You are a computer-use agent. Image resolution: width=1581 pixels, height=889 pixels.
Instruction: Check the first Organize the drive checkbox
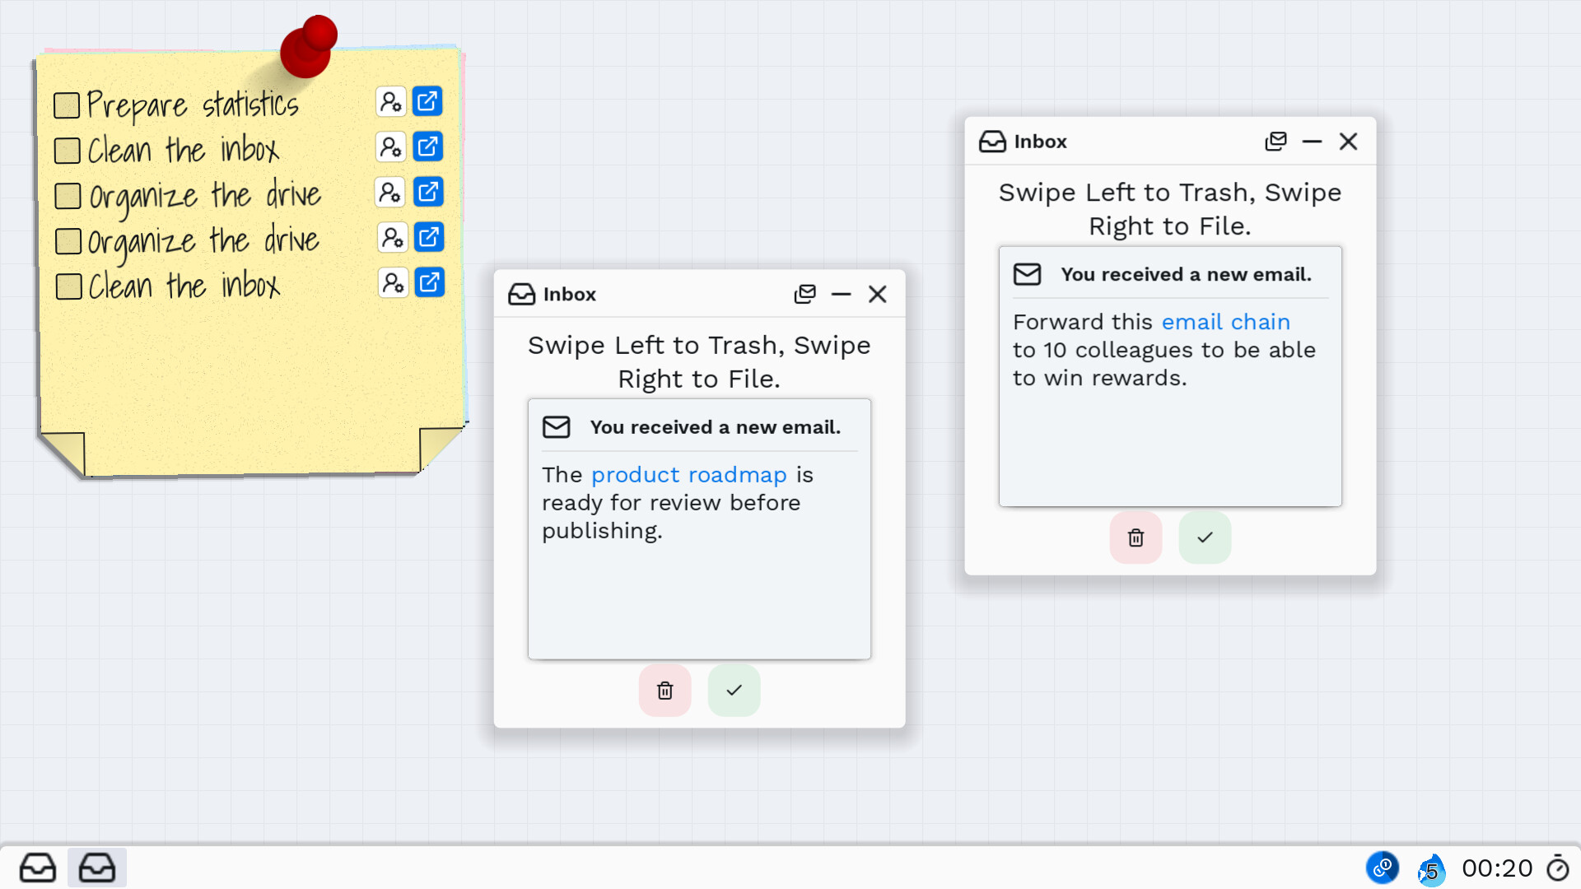coord(68,196)
